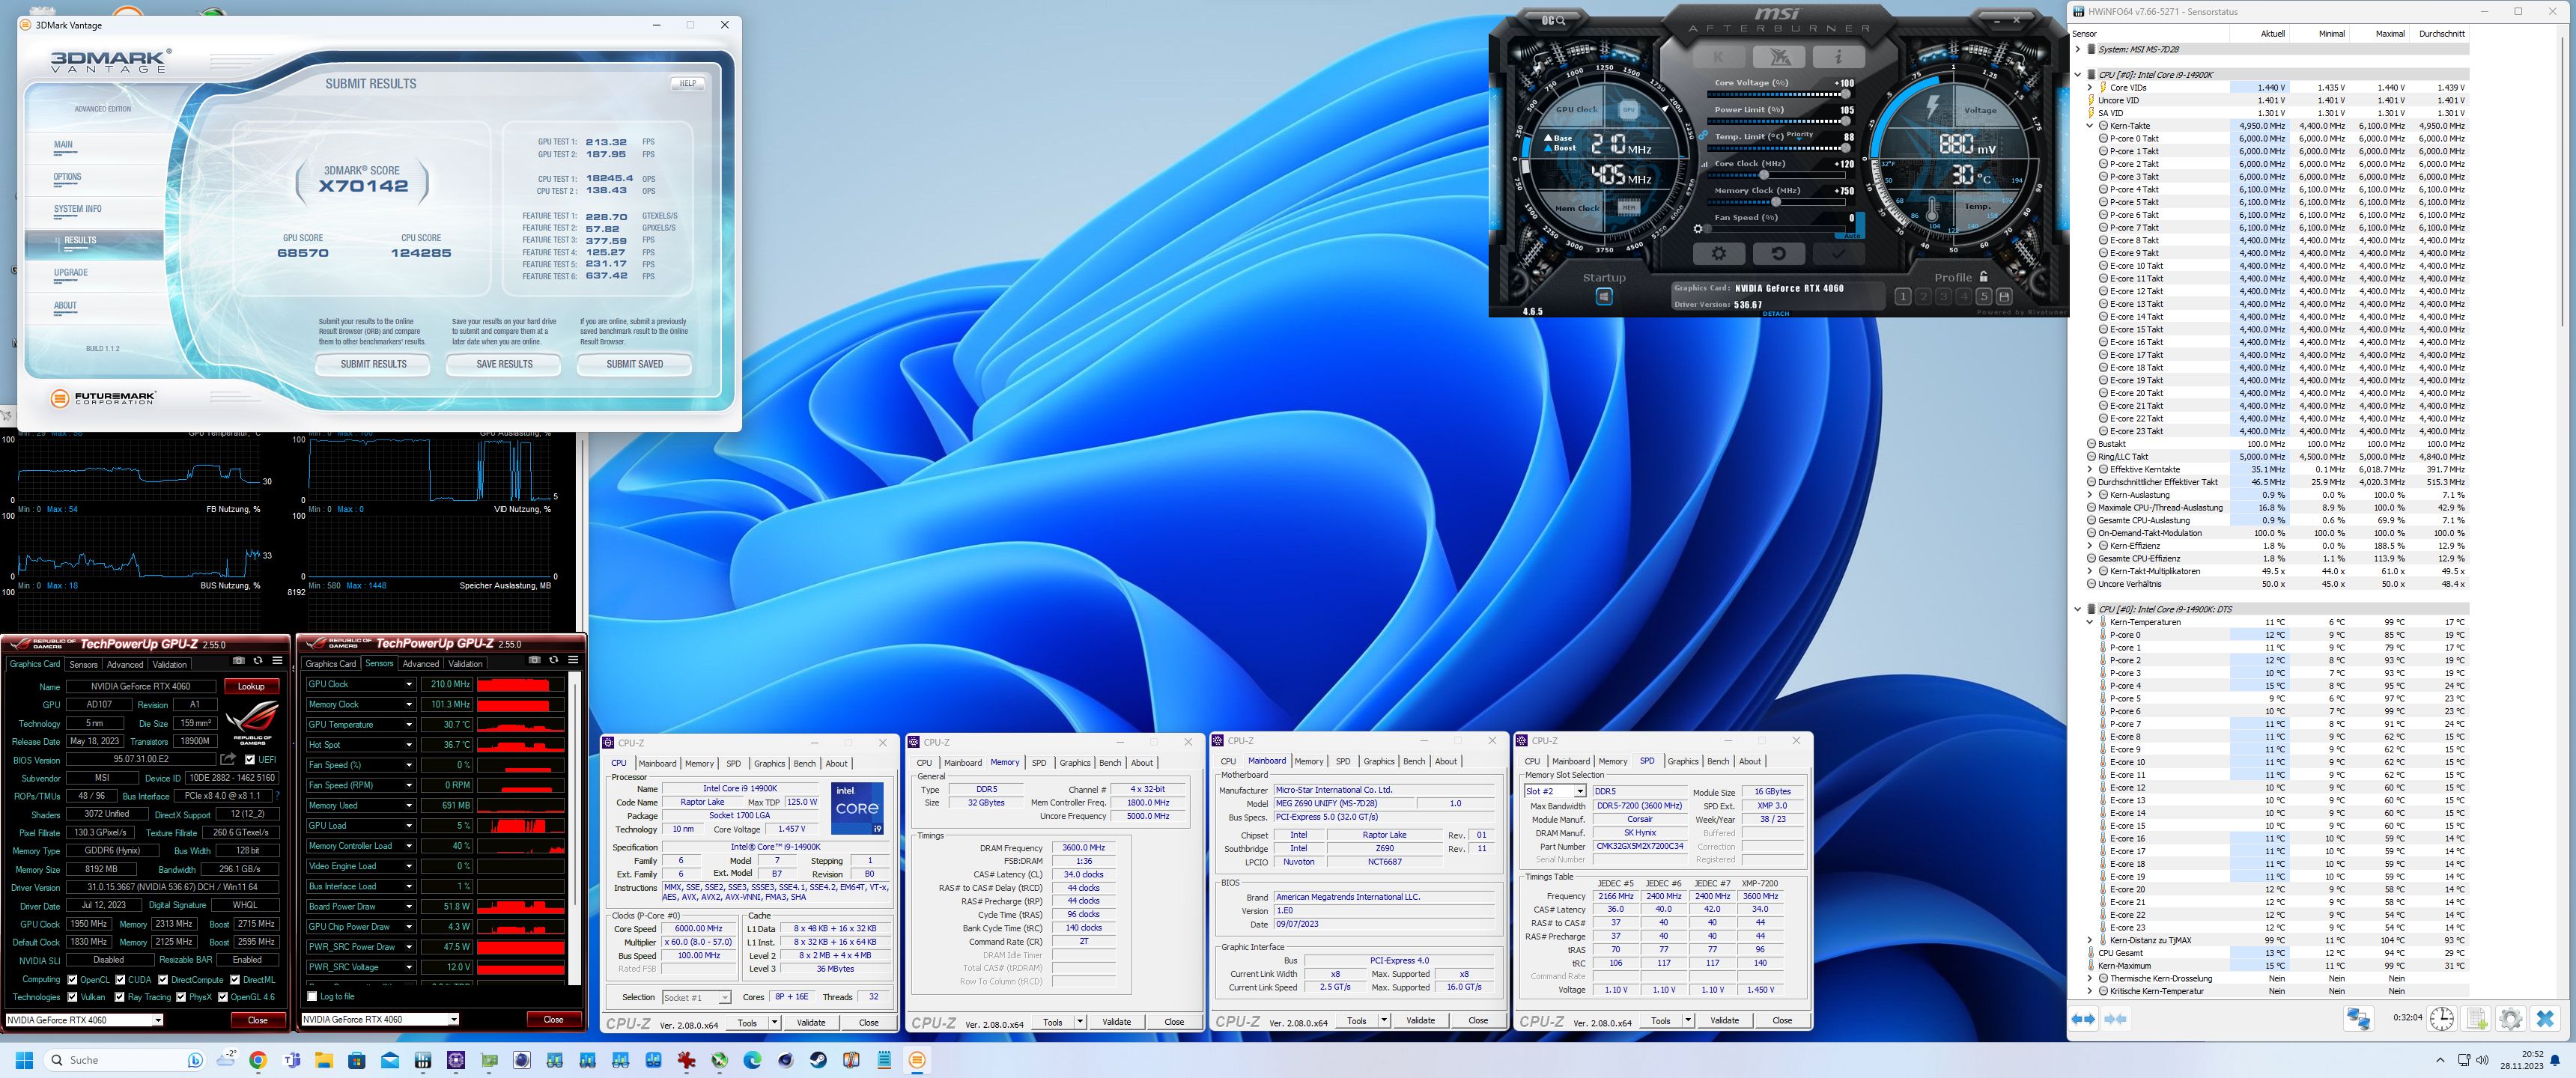The image size is (2576, 1078).
Task: Apply Afterburner settings with checkmark button
Action: 1838,253
